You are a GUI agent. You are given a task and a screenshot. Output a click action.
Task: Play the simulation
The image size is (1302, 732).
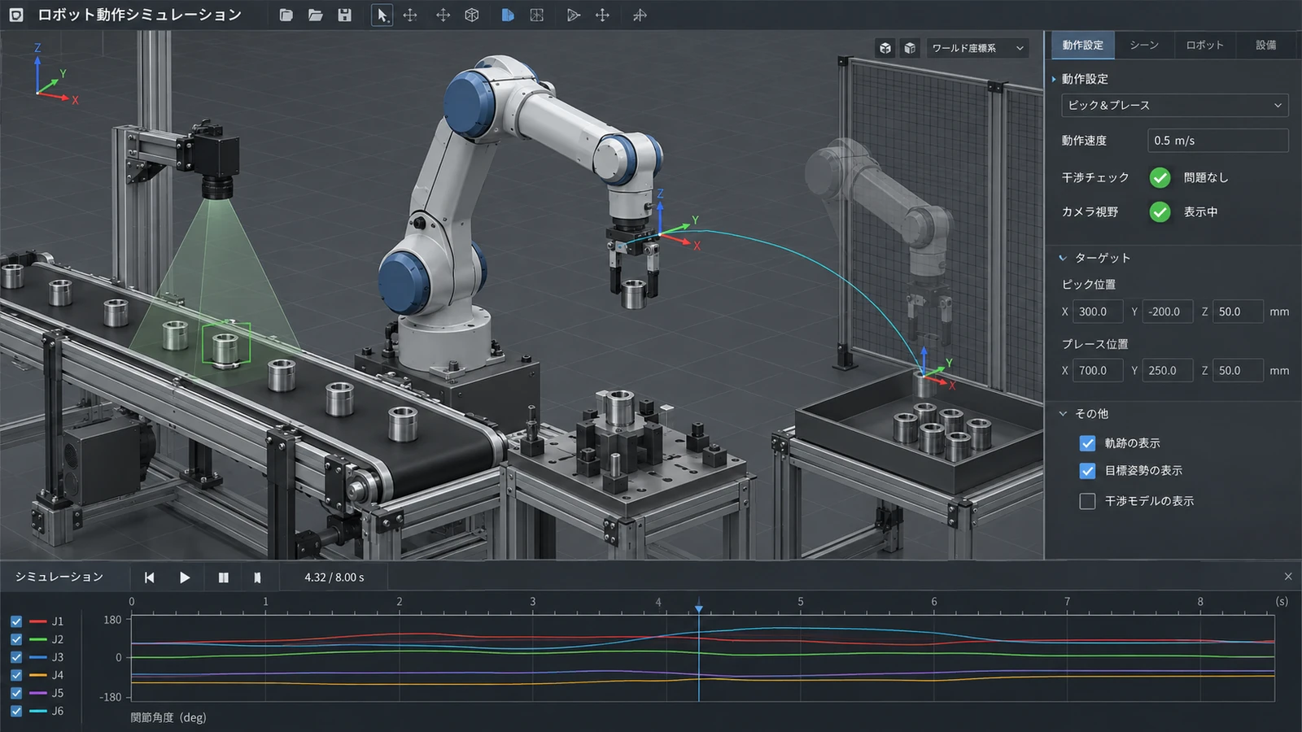click(185, 577)
